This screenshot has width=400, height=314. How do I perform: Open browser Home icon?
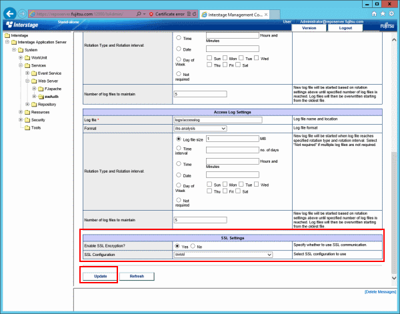point(374,14)
